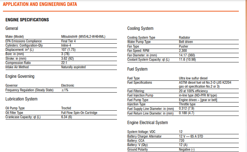
Task: Select the Fuel Injection Pump in-line type value
Action: tap(198, 95)
